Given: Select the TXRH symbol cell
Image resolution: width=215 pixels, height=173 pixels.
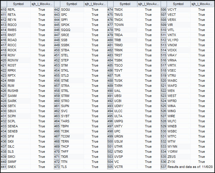Looking at the screenshot, I should point(125,86).
